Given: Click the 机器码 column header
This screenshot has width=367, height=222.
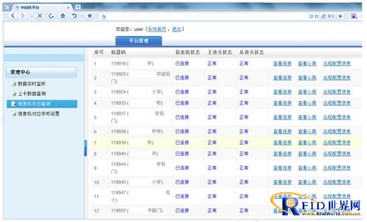Looking at the screenshot, I should [x=118, y=52].
